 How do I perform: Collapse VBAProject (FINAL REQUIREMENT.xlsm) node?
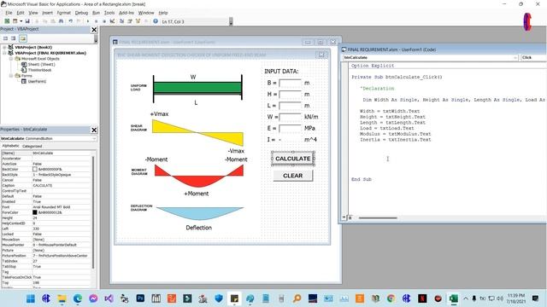pyautogui.click(x=4, y=53)
